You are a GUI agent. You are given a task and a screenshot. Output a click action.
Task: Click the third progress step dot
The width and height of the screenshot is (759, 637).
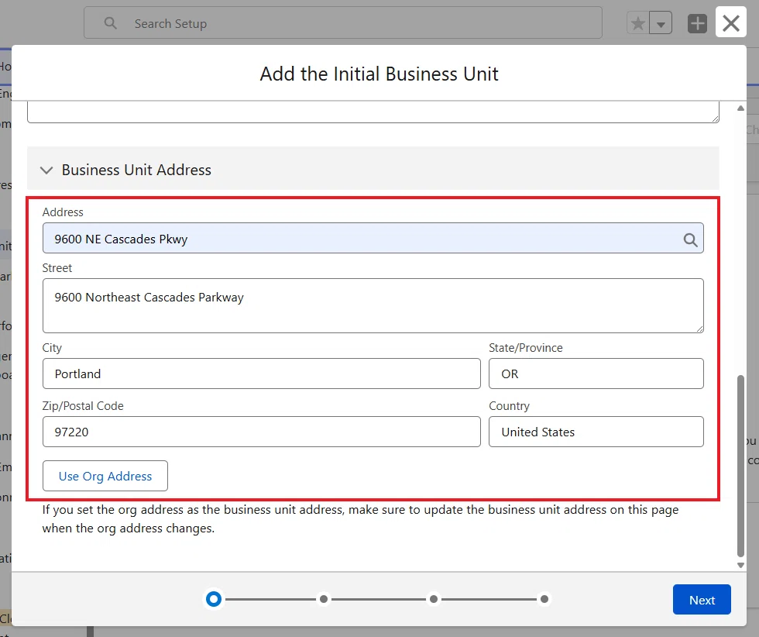coord(434,599)
